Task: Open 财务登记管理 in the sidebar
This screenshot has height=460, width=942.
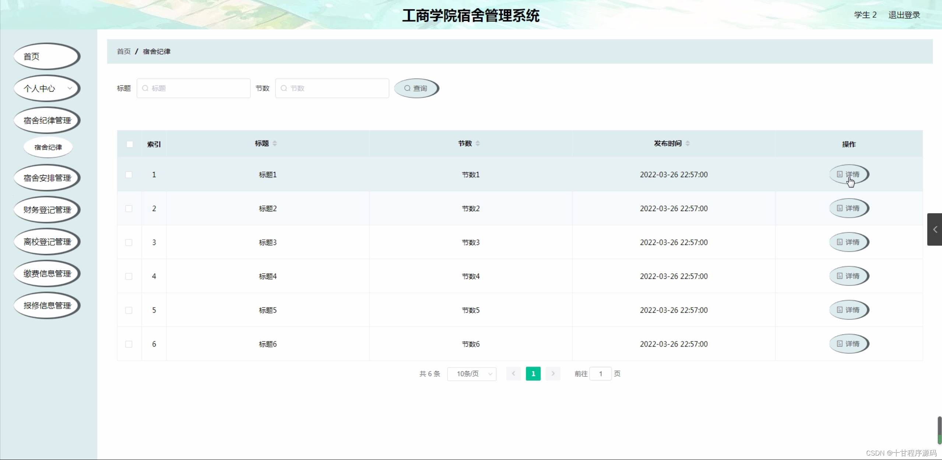Action: coord(47,210)
